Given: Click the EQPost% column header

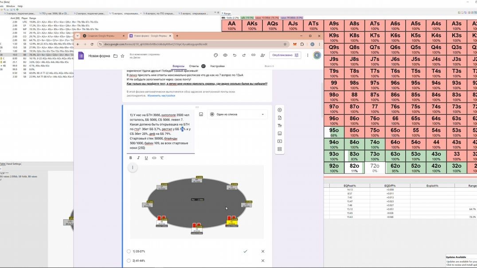Looking at the screenshot, I should coord(349,185).
